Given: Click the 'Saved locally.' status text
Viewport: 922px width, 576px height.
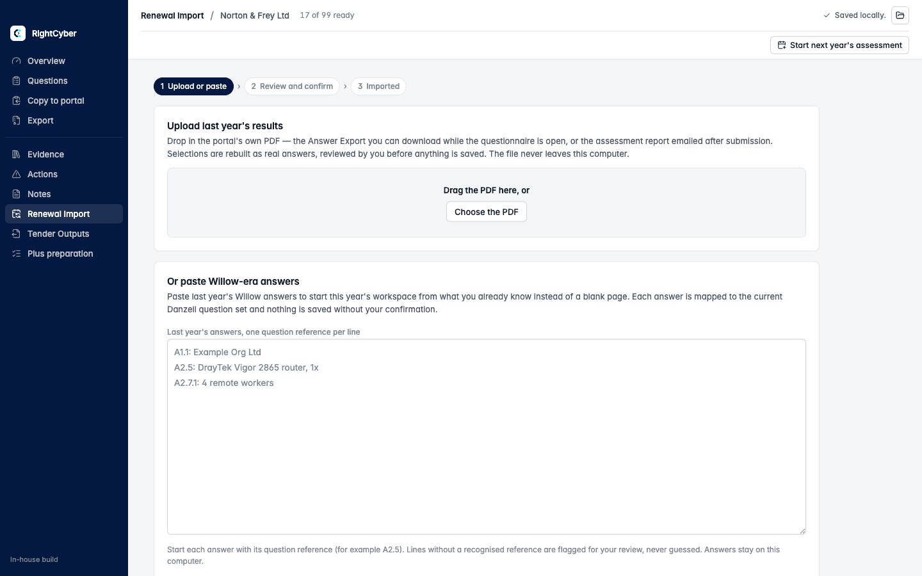Looking at the screenshot, I should [860, 15].
